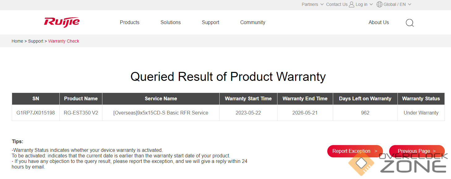Click the SN column header
451x179 pixels.
coord(36,99)
